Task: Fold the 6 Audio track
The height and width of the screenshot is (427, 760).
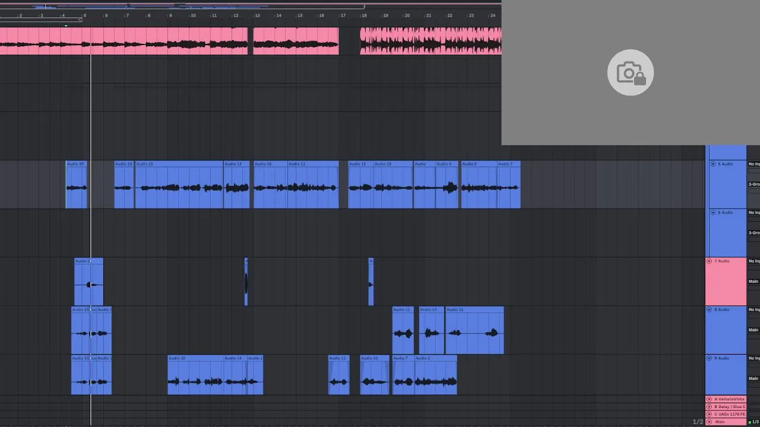Action: click(713, 212)
